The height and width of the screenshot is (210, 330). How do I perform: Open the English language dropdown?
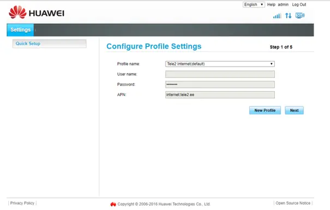click(254, 4)
